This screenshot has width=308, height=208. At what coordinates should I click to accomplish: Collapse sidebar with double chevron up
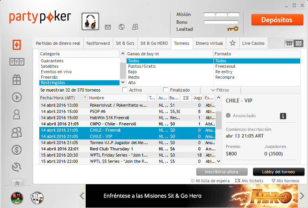[17, 183]
